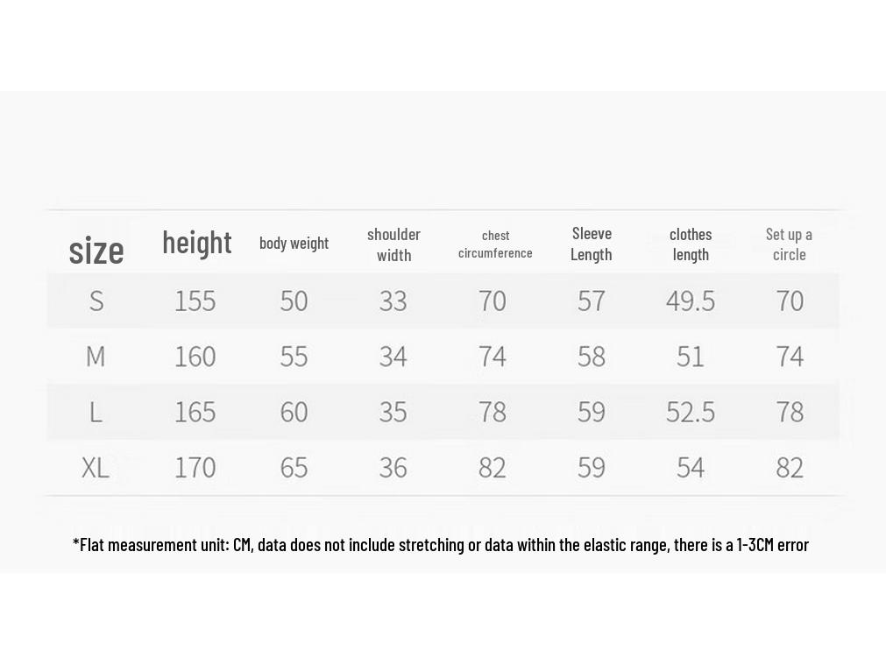
Task: Click the size column header
Action: 96,251
